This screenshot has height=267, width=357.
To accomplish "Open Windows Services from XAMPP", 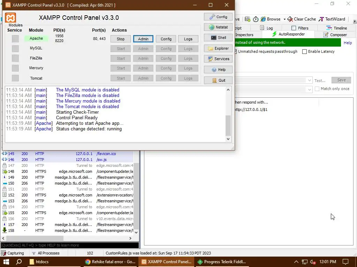I will (218, 59).
